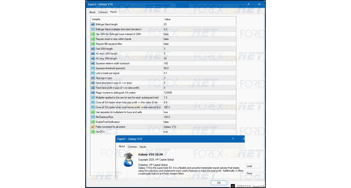Click the Load button
351x188 pixels.
[249, 166]
